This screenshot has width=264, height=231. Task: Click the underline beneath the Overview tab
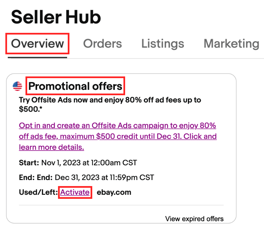[x=37, y=58]
